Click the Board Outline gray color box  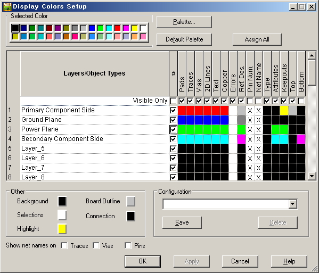point(131,202)
